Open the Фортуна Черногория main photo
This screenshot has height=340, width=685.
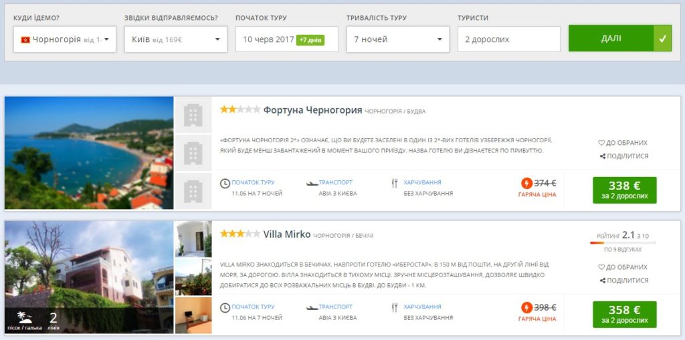coord(89,153)
